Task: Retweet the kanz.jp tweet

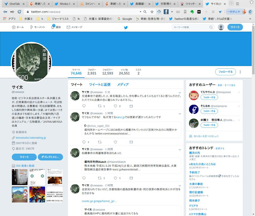Action: pos(100,142)
